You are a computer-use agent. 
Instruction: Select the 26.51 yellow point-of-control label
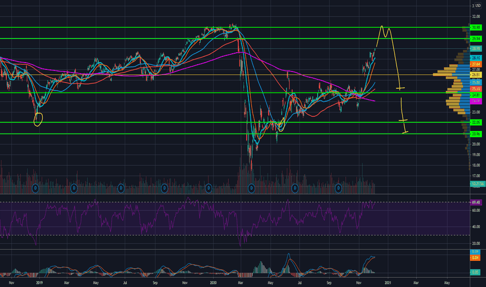(476, 75)
